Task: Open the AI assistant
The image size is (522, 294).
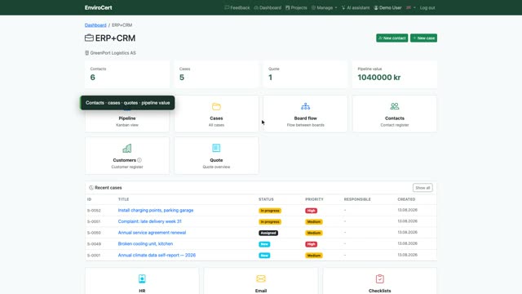Action: (x=356, y=7)
